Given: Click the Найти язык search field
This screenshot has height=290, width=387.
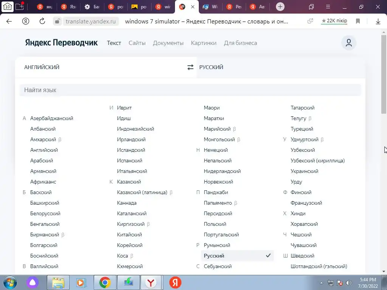Looking at the screenshot, I should [190, 90].
